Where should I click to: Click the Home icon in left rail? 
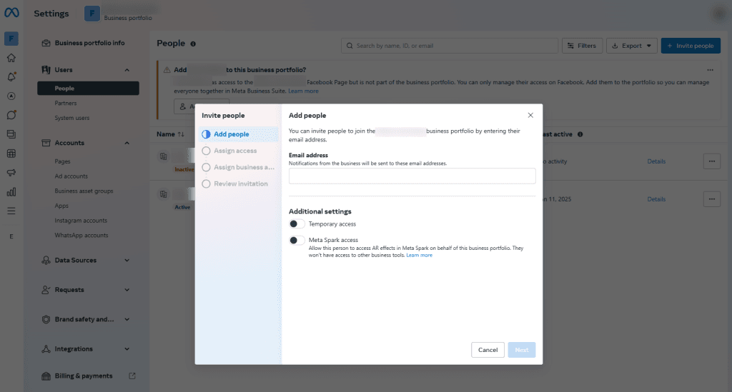coord(11,58)
